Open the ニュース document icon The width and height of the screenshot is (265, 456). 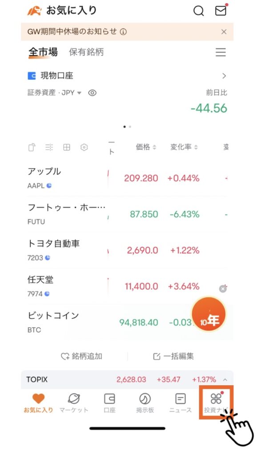click(180, 399)
